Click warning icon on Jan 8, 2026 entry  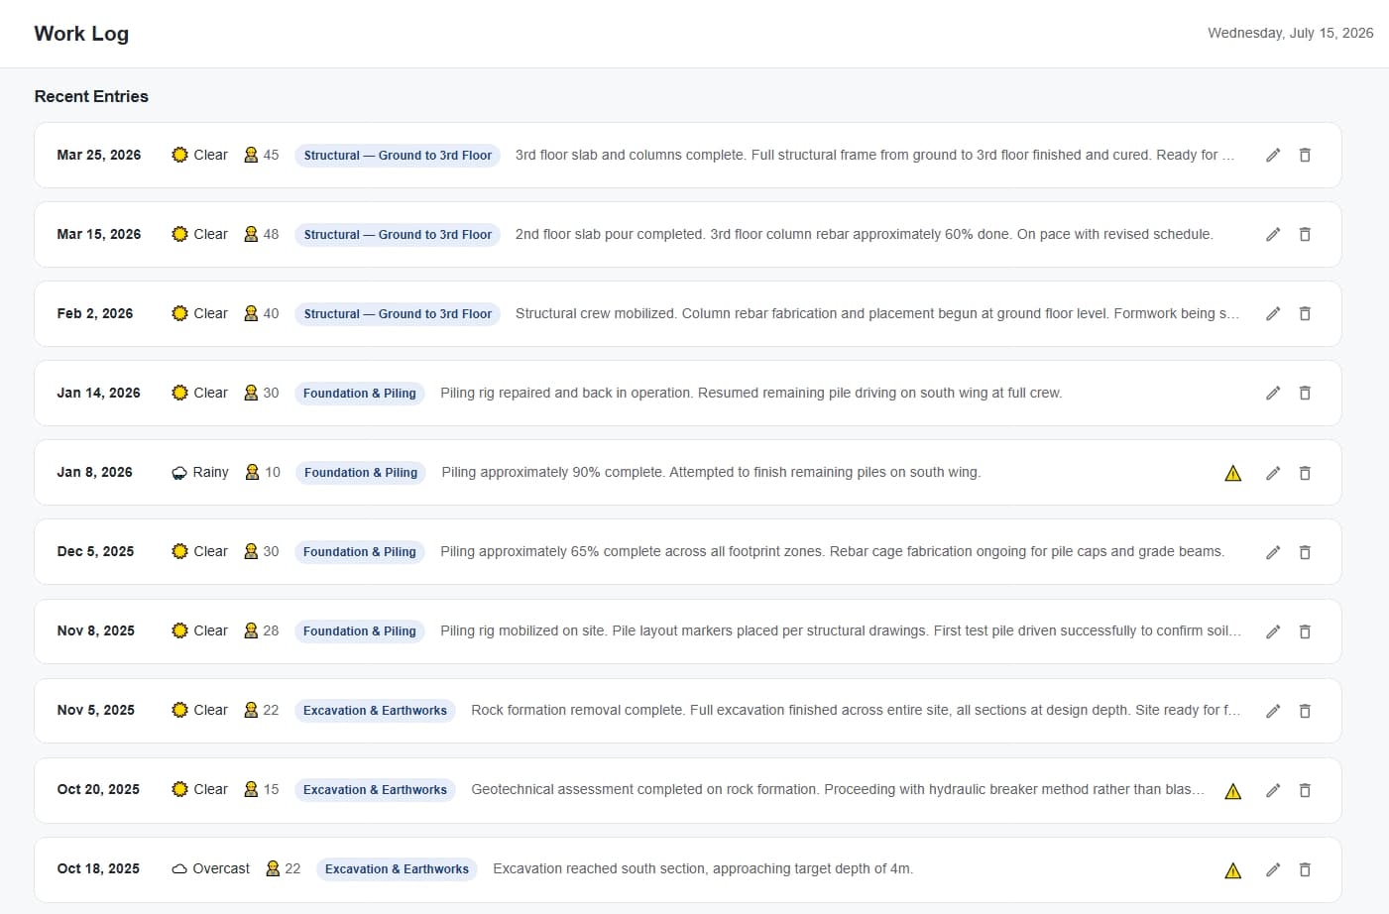[1233, 473]
